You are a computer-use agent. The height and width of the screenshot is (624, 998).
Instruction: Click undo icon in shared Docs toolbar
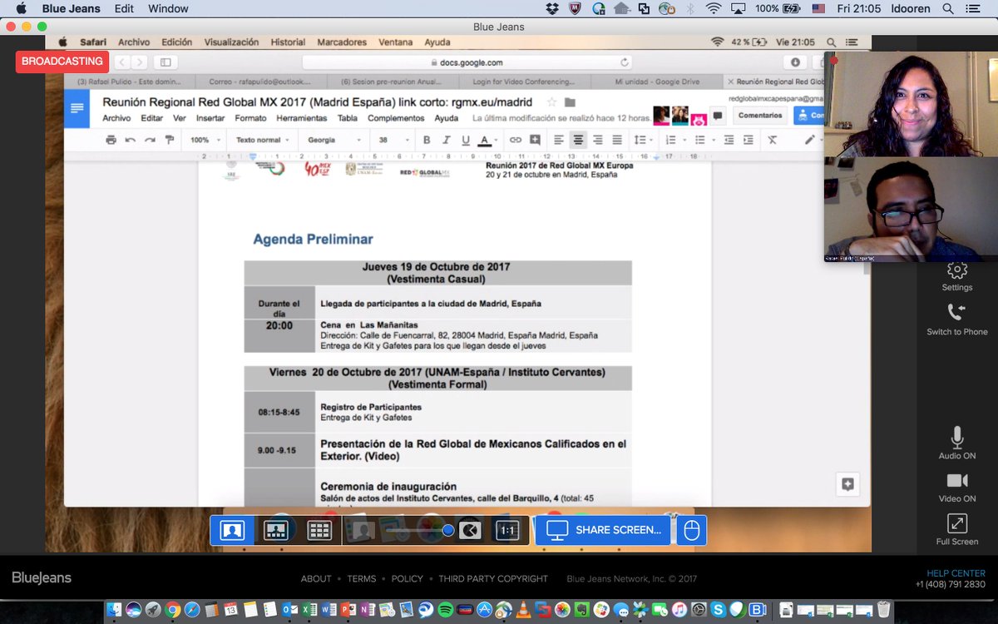pos(131,140)
